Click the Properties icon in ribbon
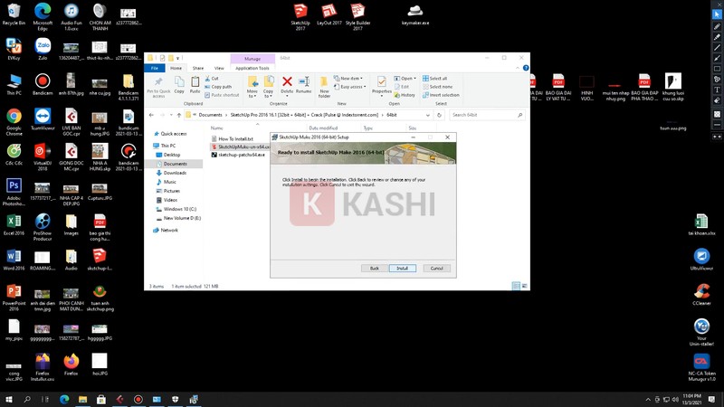The width and height of the screenshot is (724, 407). coord(382,84)
